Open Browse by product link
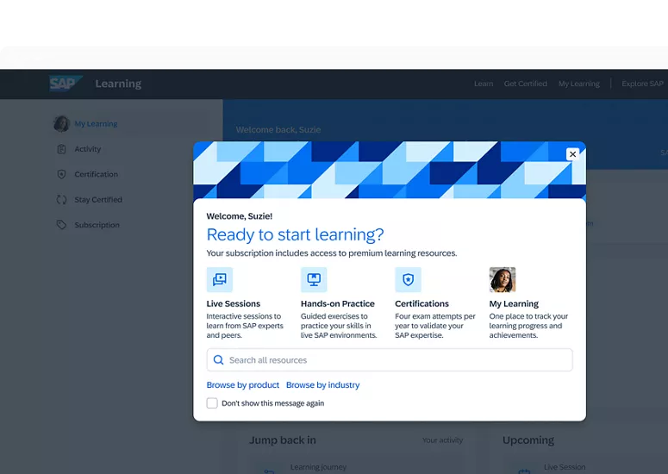The image size is (668, 474). pyautogui.click(x=243, y=385)
